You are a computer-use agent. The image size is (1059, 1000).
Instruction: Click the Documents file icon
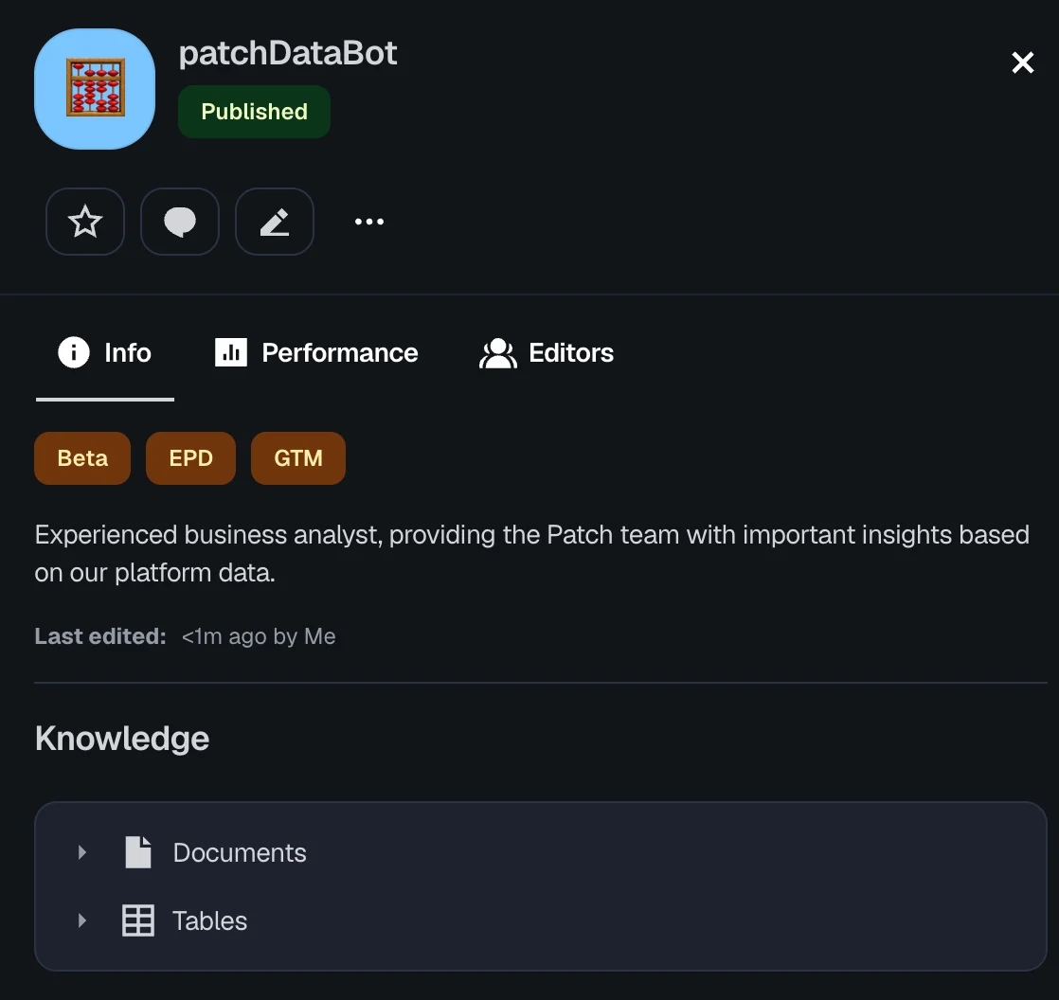pyautogui.click(x=138, y=852)
